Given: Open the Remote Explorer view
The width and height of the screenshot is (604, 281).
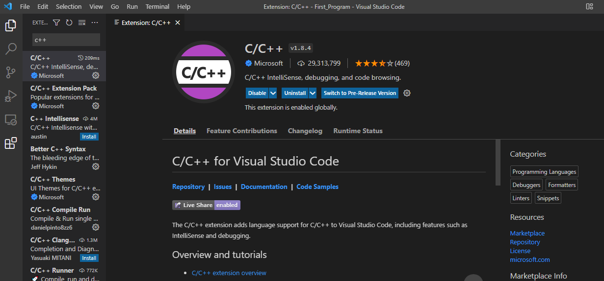Looking at the screenshot, I should point(11,119).
